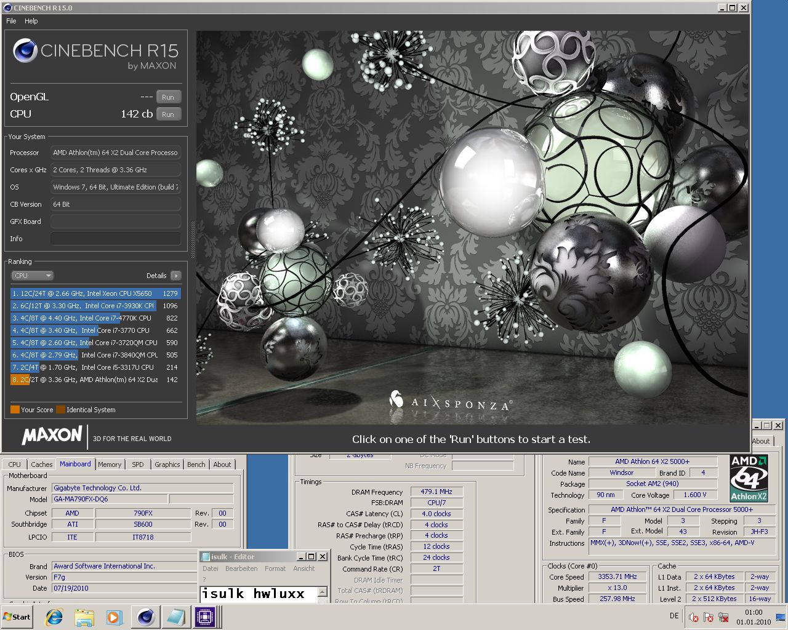This screenshot has width=788, height=630.
Task: Click the DE language indicator
Action: (674, 616)
